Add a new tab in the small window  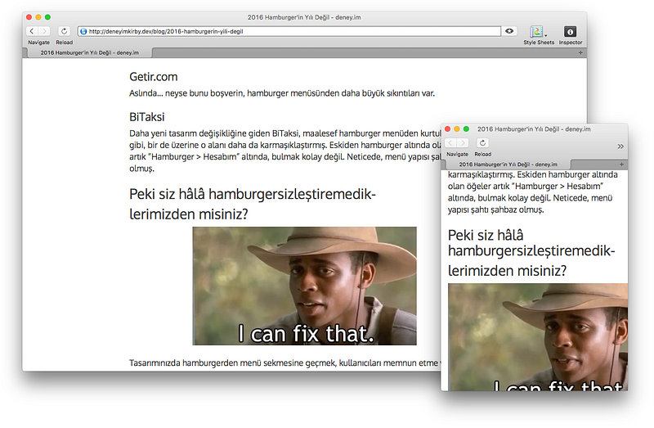tap(621, 164)
